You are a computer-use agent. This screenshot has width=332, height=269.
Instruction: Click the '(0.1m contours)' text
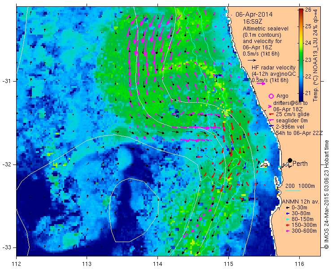point(262,35)
